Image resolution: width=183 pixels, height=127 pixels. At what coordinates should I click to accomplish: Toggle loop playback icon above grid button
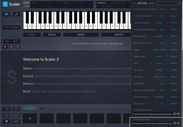pyautogui.click(x=7, y=116)
